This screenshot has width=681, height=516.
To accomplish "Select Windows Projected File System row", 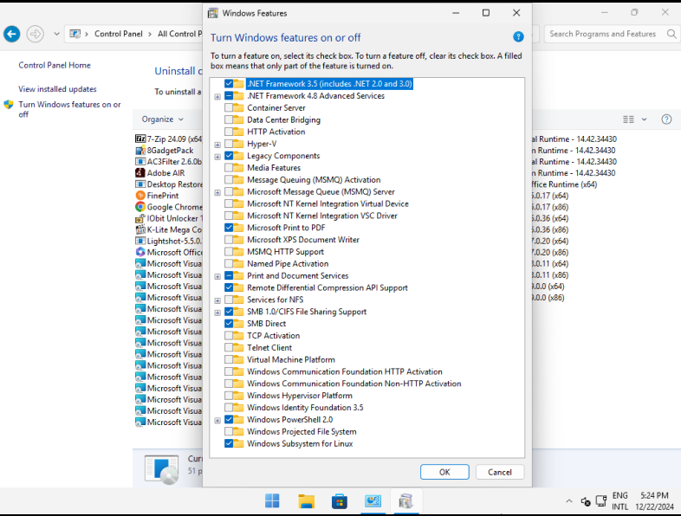I will [302, 432].
